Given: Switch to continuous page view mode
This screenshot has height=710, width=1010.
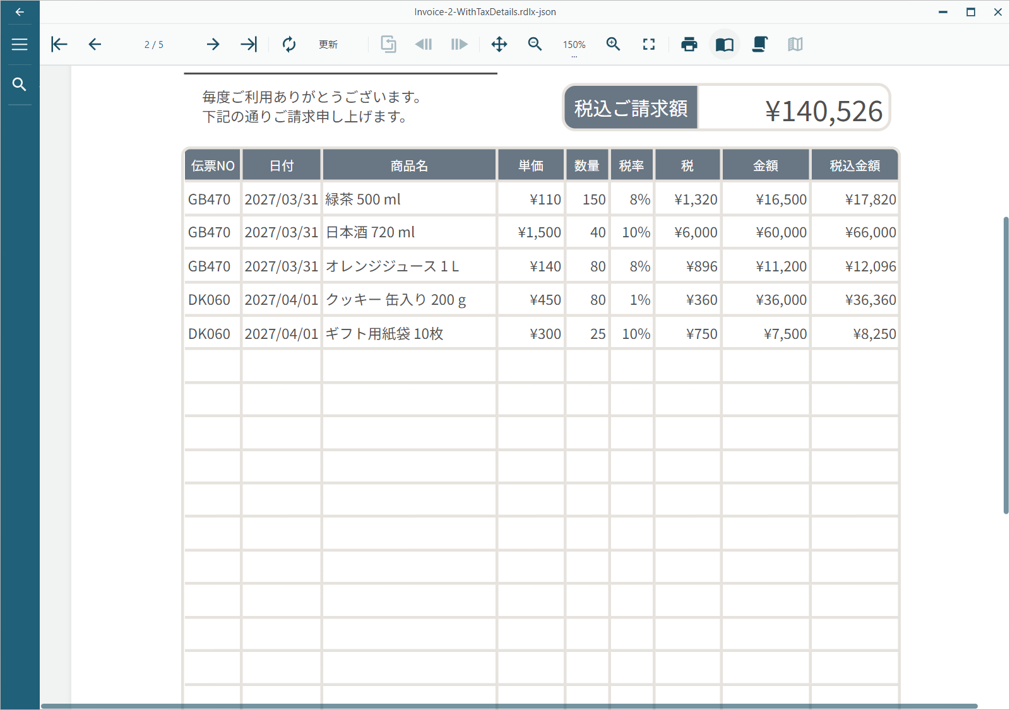Looking at the screenshot, I should pos(760,44).
